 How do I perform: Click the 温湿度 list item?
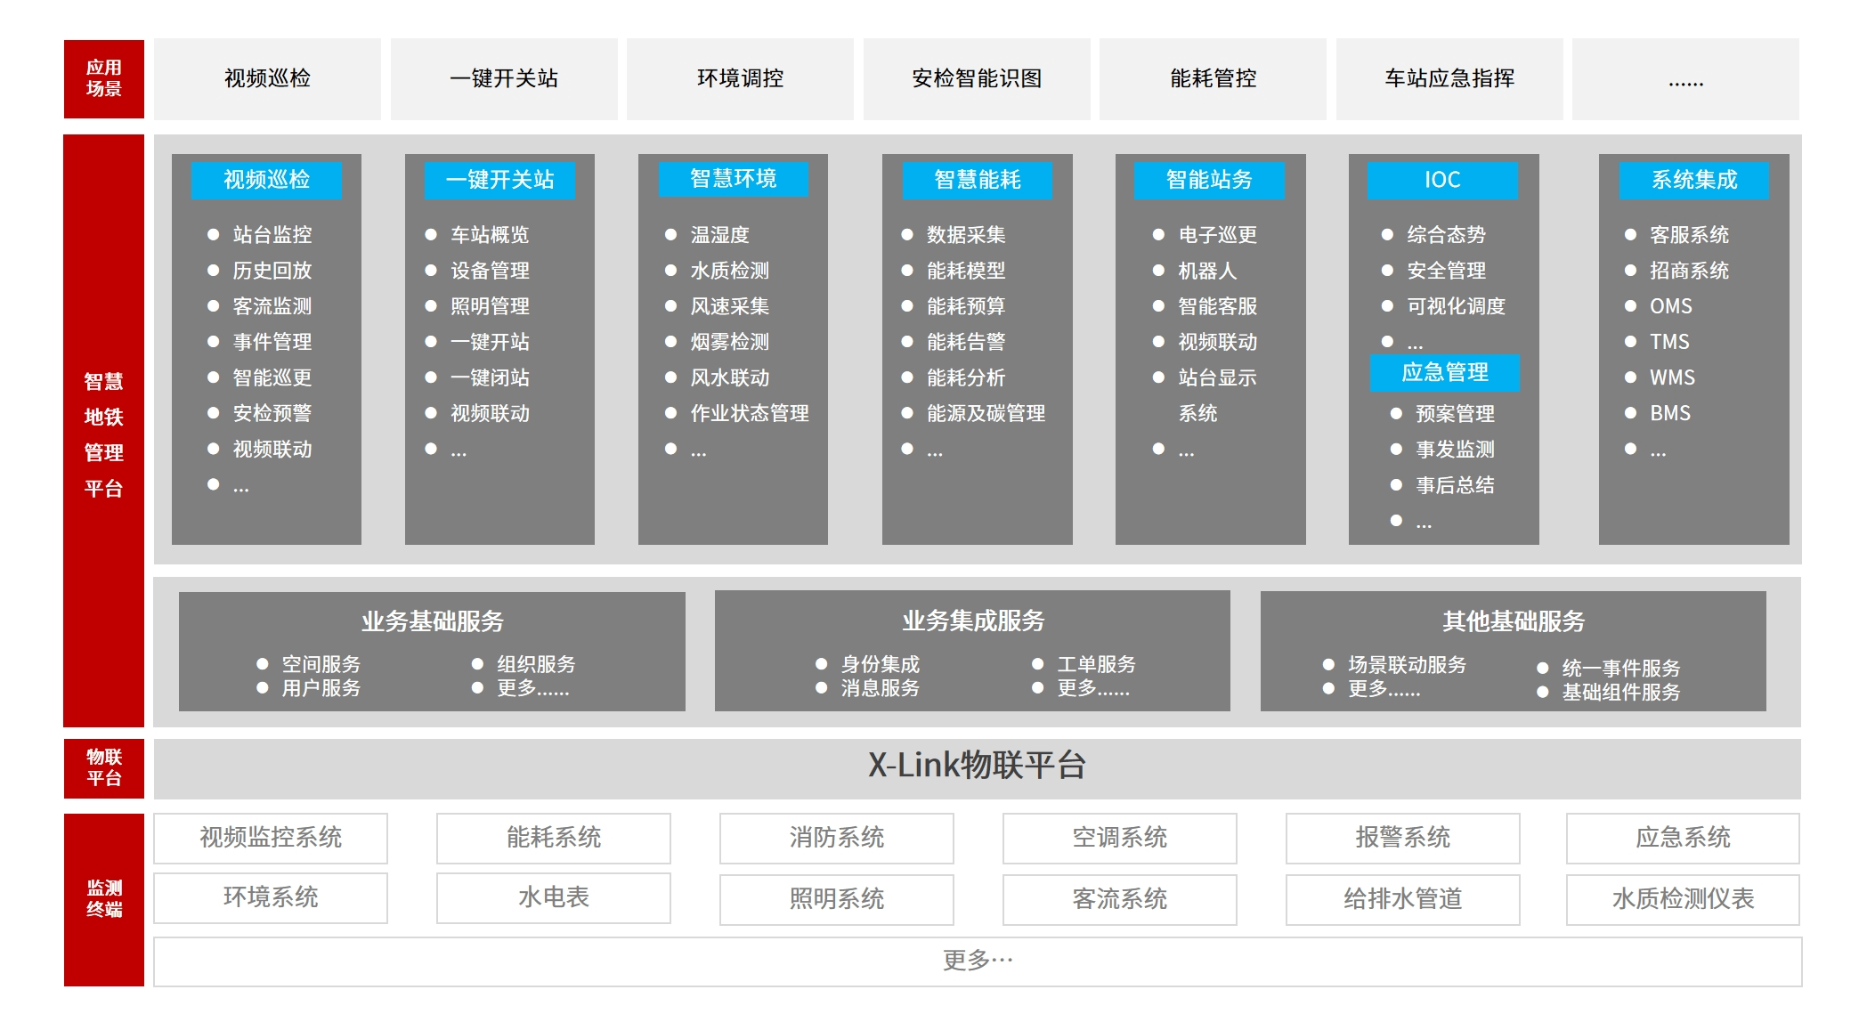pos(720,235)
